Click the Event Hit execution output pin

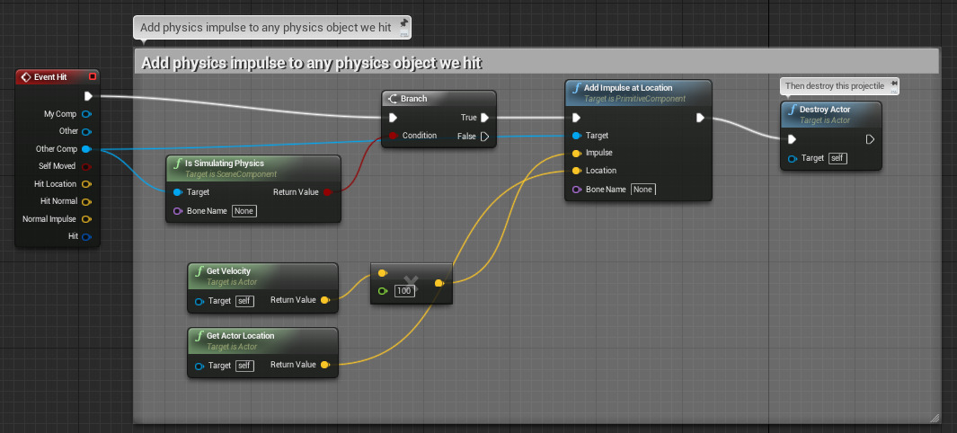click(x=88, y=96)
